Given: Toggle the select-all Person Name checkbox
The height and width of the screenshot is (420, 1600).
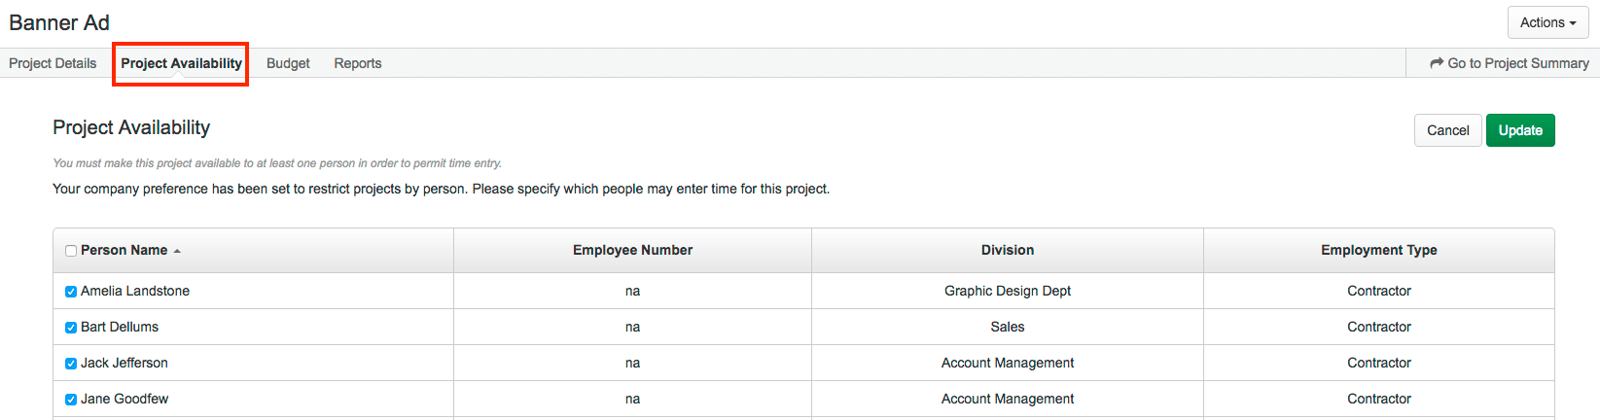Looking at the screenshot, I should pyautogui.click(x=71, y=251).
